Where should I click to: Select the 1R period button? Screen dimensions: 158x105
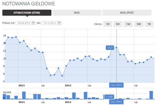click(149, 24)
